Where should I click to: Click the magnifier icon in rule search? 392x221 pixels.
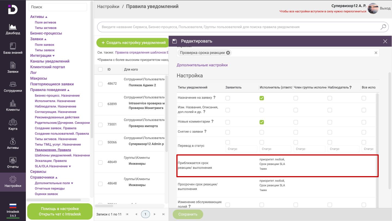coord(383,27)
